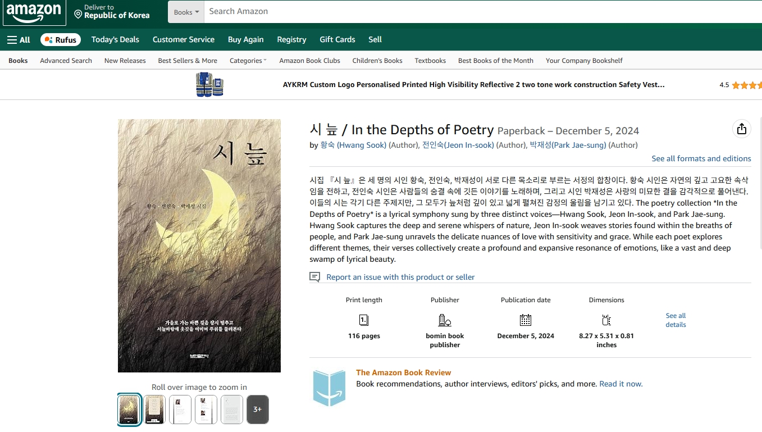Click See all formats and editions

pyautogui.click(x=701, y=158)
